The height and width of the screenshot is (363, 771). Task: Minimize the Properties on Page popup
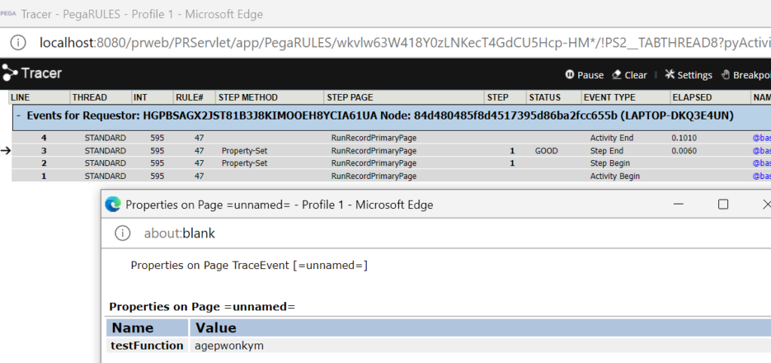(x=679, y=204)
